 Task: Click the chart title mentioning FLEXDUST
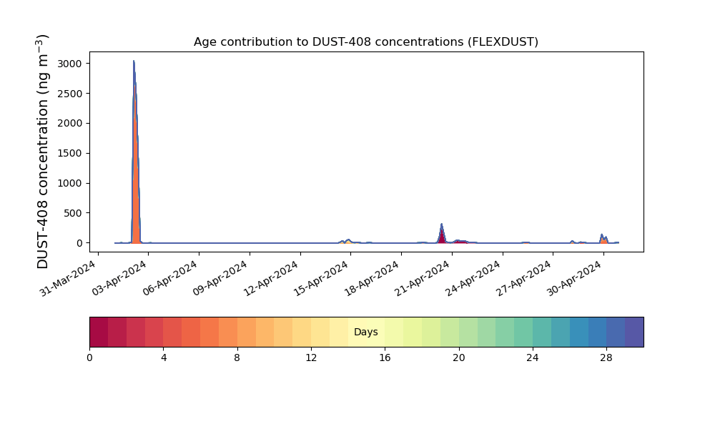point(365,42)
